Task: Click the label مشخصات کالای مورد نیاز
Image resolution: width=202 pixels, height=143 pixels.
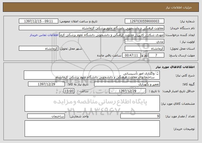Action: pos(178,104)
